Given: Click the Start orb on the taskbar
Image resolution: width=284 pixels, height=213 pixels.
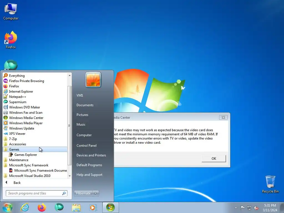Looking at the screenshot, I should click(x=7, y=207).
